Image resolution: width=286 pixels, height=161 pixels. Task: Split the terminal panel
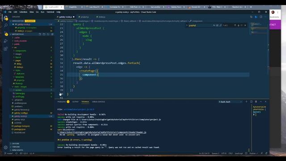[x=251, y=102]
